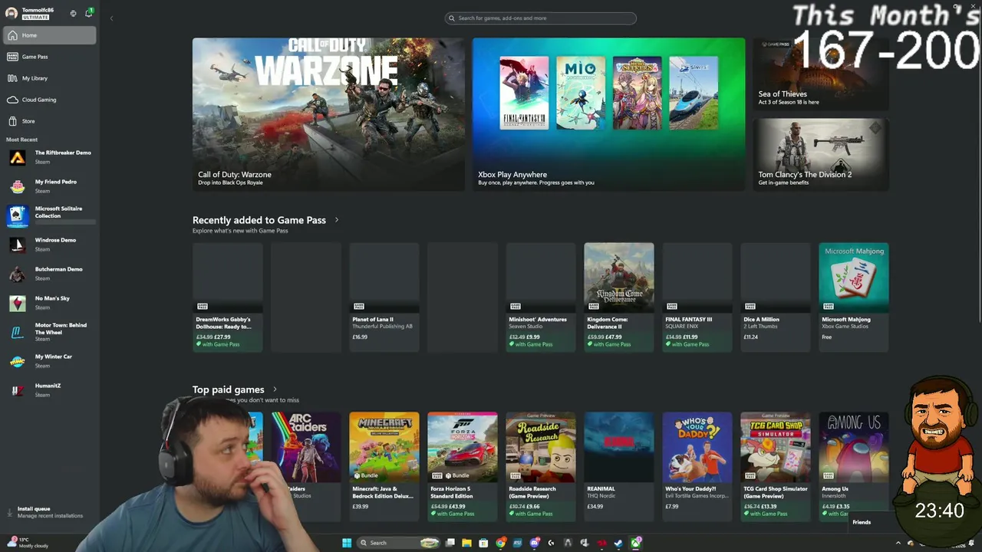
Task: Click the taskbar Search box
Action: tap(399, 543)
